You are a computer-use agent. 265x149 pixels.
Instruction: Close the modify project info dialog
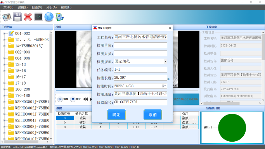[170, 28]
